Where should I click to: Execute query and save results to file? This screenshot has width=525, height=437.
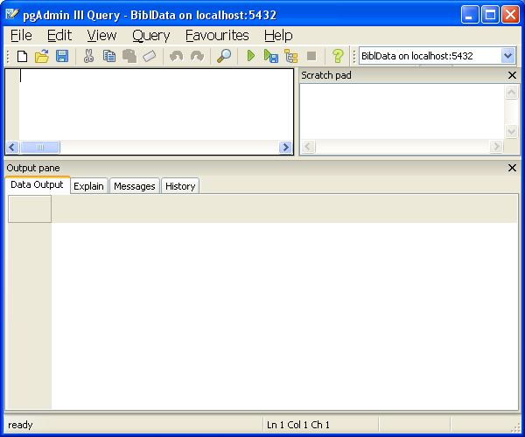pyautogui.click(x=271, y=56)
